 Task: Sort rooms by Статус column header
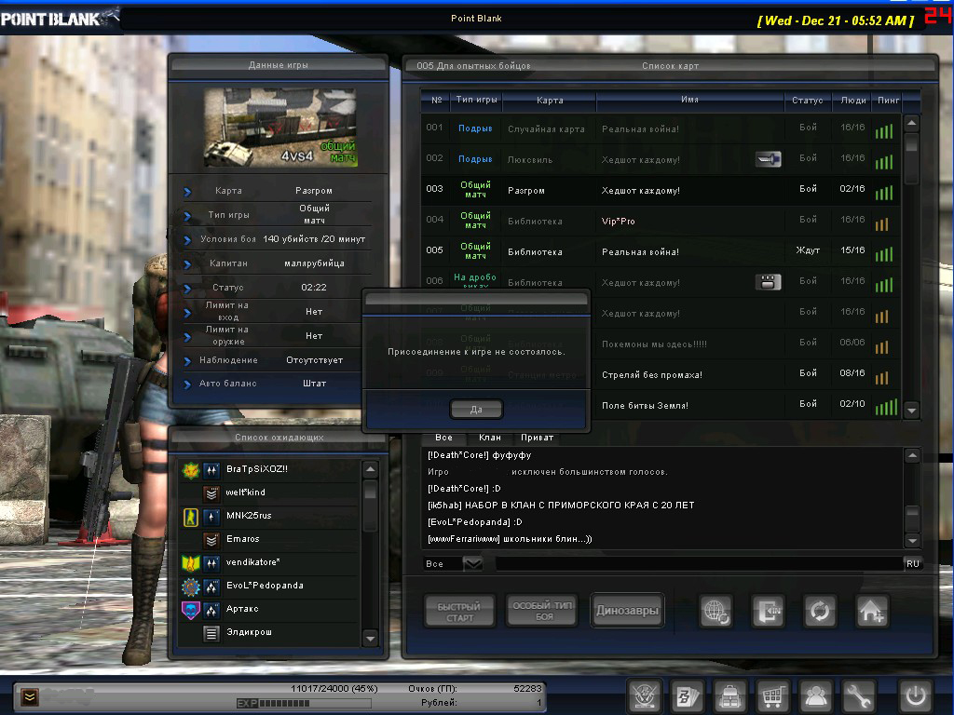pos(808,101)
